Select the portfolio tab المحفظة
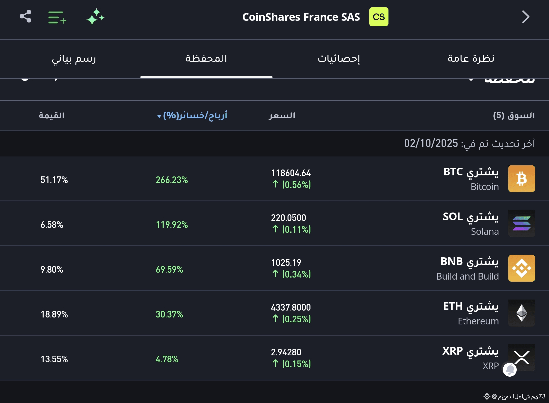This screenshot has height=403, width=549. point(206,59)
